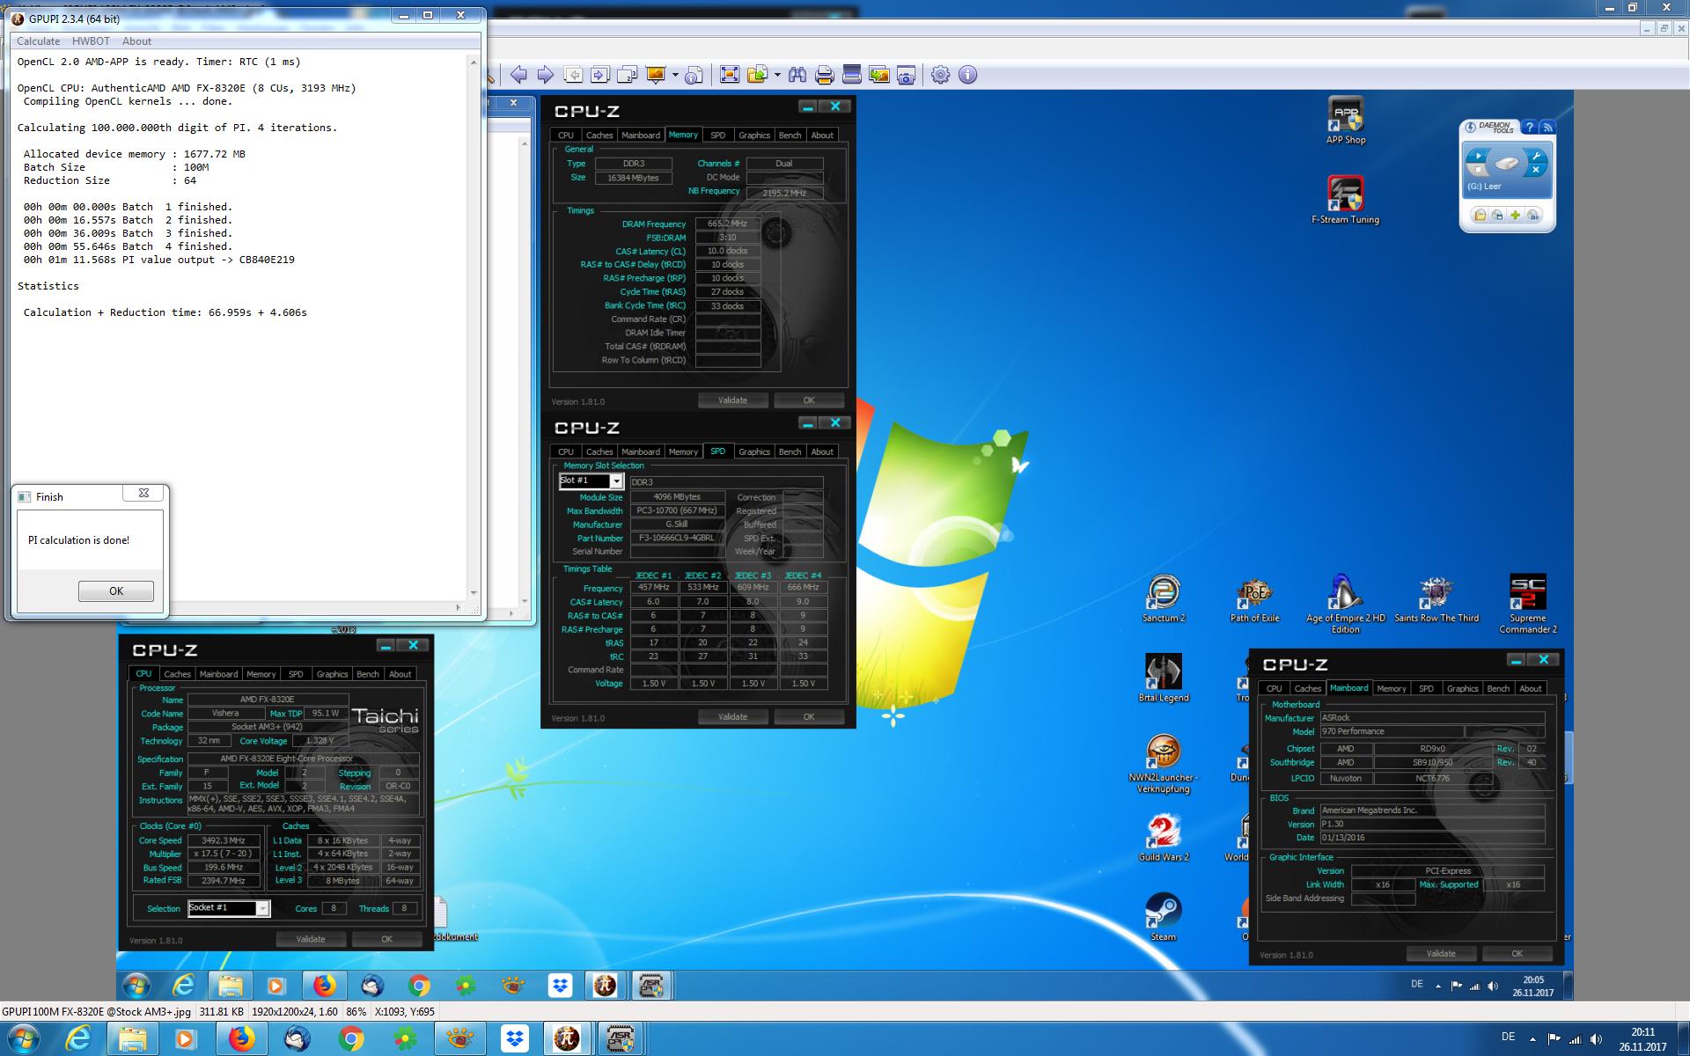This screenshot has width=1690, height=1056.
Task: Open Mainboard tab in CPU-Z memory timings window
Action: pyautogui.click(x=641, y=136)
